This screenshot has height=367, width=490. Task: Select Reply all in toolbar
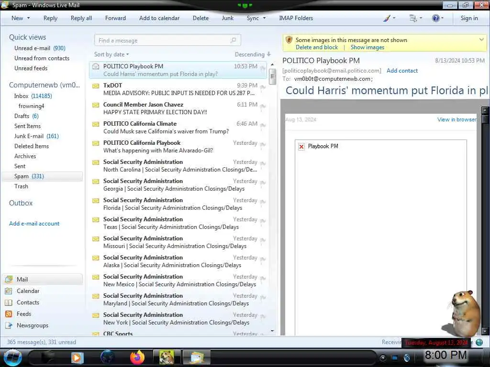81,18
